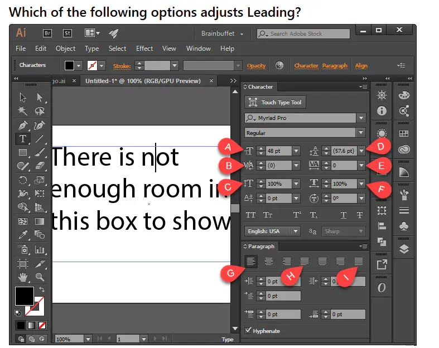
Task: Open the Paragraph link in control bar
Action: pyautogui.click(x=335, y=66)
